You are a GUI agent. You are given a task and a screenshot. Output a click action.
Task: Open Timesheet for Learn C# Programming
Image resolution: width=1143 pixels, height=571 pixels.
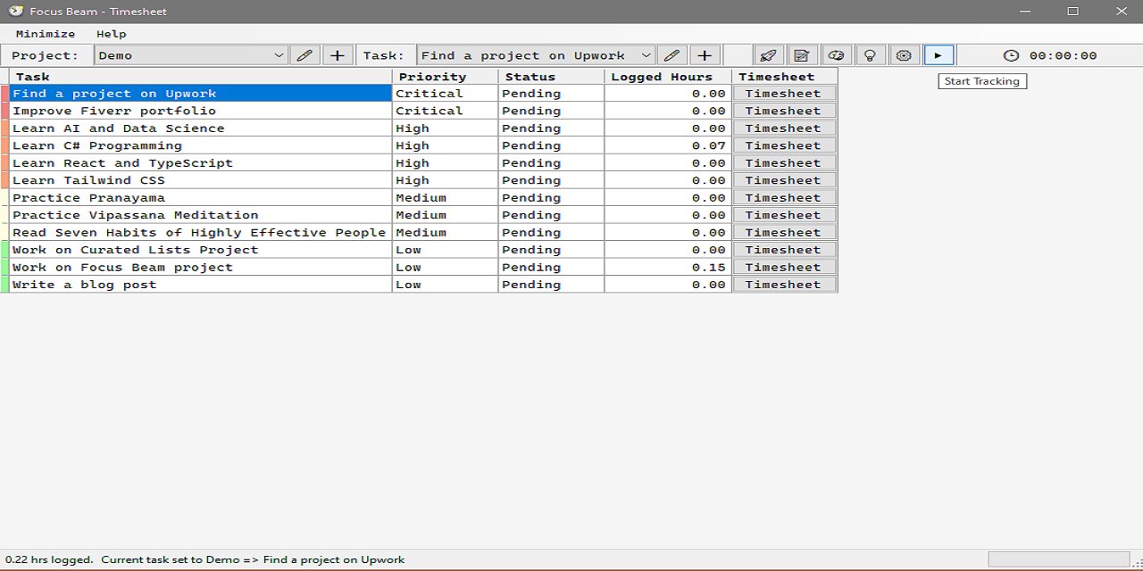784,145
